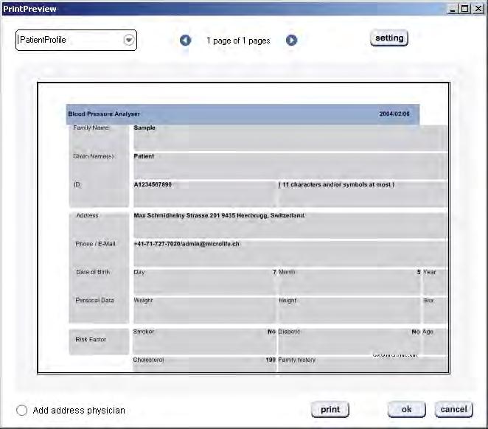Go to the previous page arrow
488x429 pixels.
[185, 40]
